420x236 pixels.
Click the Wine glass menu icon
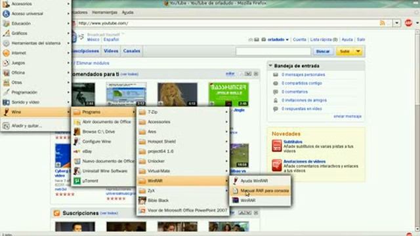(x=6, y=112)
